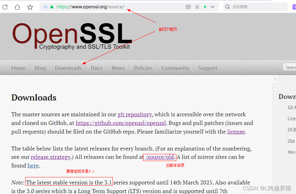Image resolution: width=296 pixels, height=194 pixels.
Task: Expand the right sidebar with the double-arrow chevron
Action: [x=275, y=79]
